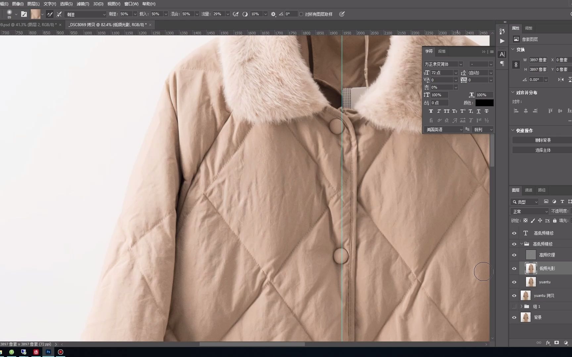Click the load brush after each stroke icon
Viewport: 572px width, 357px height.
(50, 14)
